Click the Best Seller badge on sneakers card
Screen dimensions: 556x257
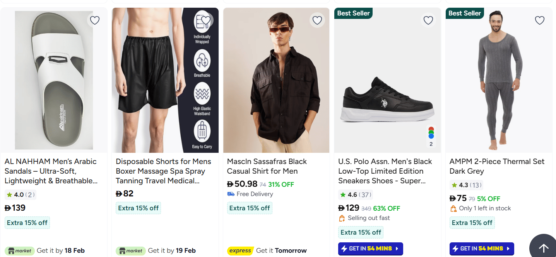(353, 13)
